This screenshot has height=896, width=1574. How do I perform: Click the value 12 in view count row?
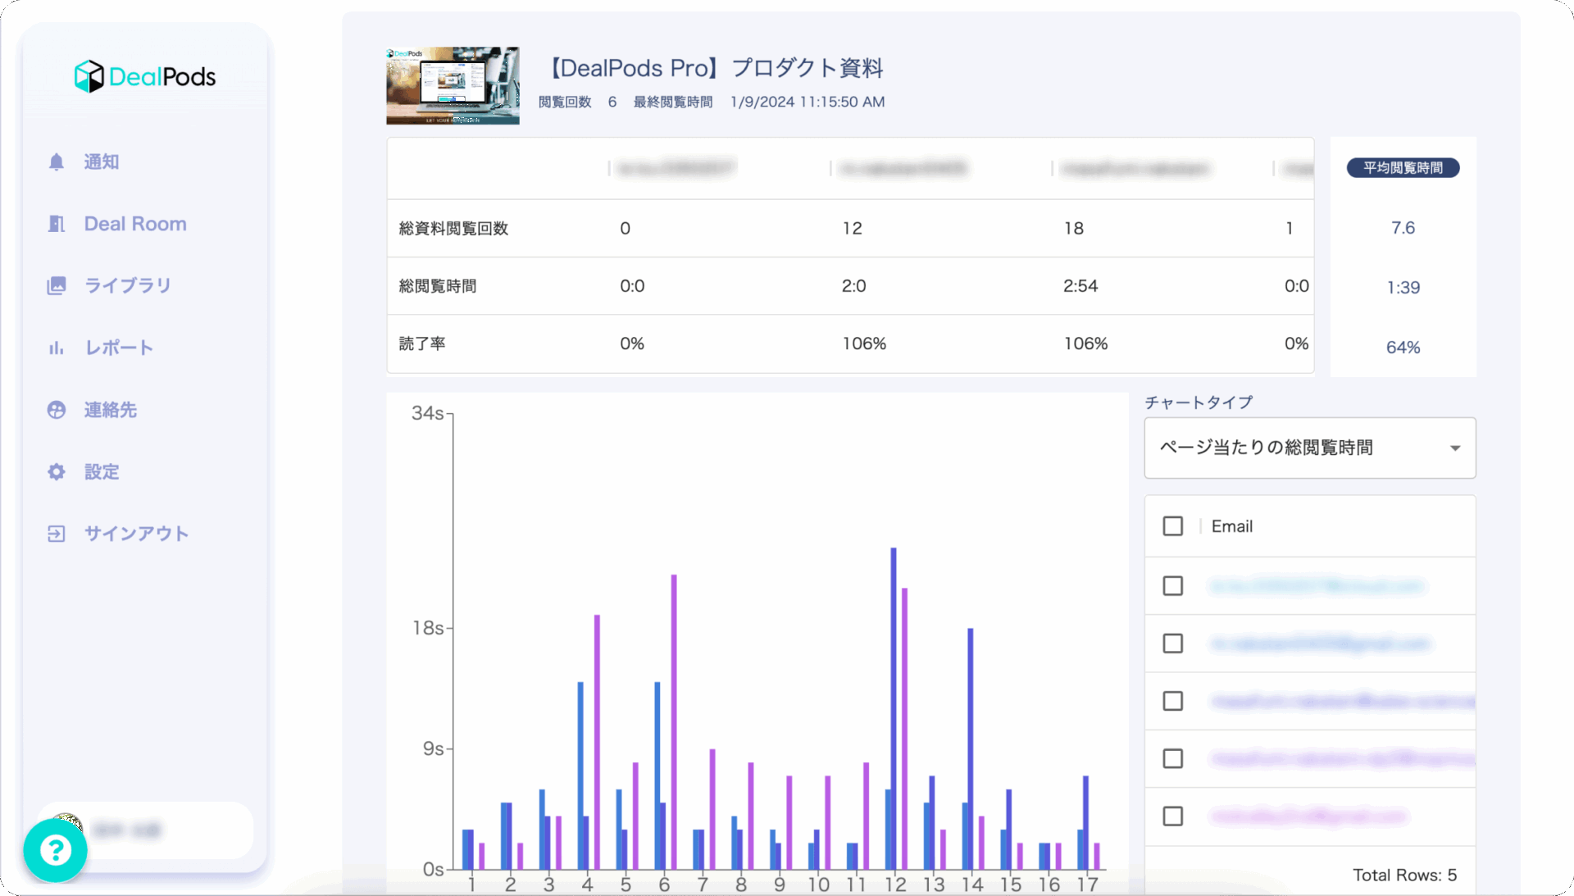(x=853, y=229)
